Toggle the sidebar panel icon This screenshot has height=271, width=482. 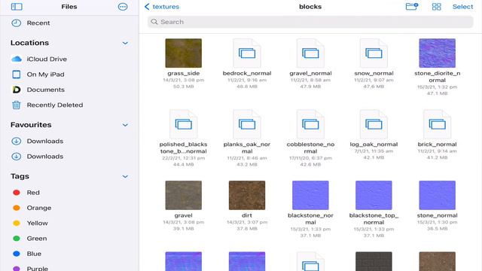coord(17,7)
